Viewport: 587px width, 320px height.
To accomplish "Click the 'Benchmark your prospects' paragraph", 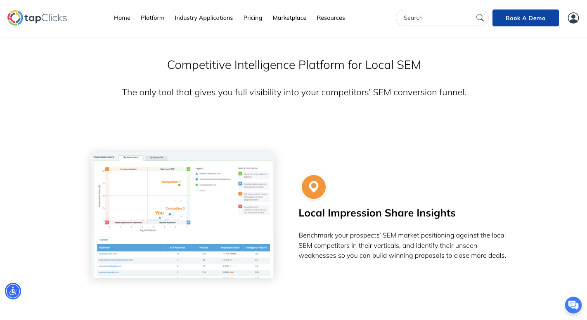I will (402, 245).
